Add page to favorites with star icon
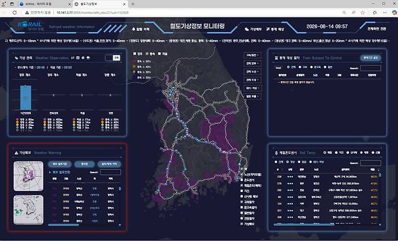 [363, 13]
